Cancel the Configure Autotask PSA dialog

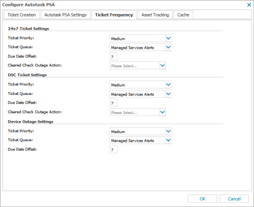pos(234,199)
